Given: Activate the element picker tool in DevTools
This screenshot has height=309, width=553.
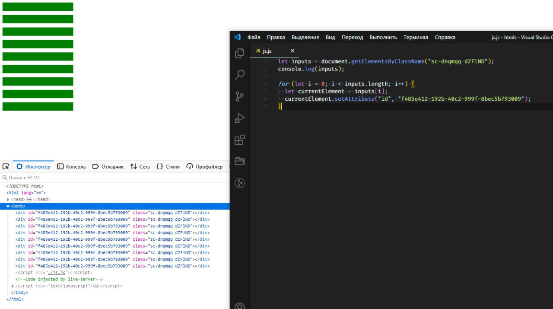Looking at the screenshot, I should 6,166.
